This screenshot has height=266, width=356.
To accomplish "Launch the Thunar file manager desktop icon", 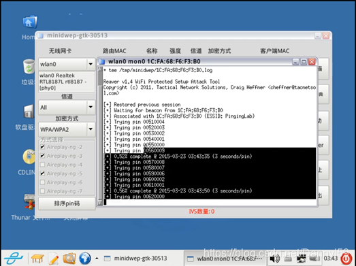I will tap(29, 202).
